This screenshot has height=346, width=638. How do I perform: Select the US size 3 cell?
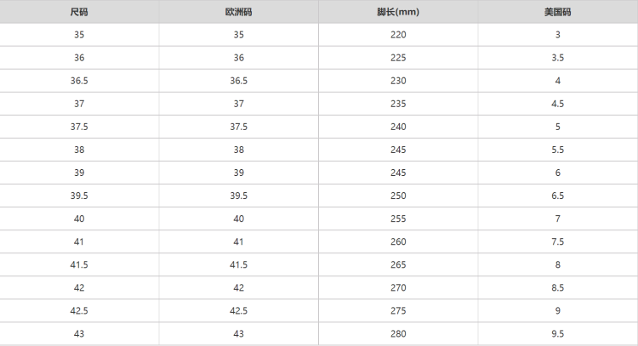pyautogui.click(x=557, y=35)
